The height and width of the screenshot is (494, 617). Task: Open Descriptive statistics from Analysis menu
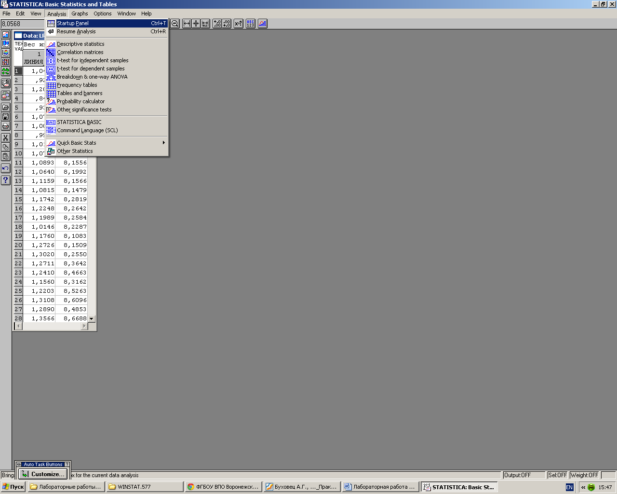107,44
